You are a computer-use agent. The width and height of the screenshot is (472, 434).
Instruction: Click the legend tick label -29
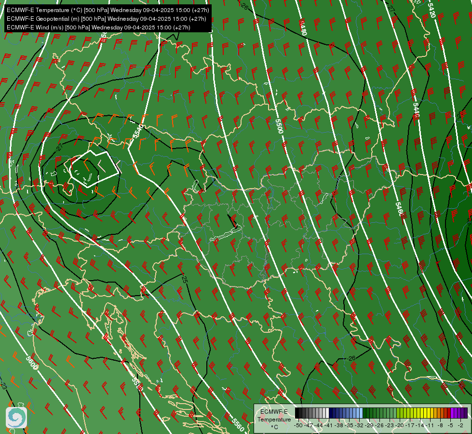click(370, 426)
